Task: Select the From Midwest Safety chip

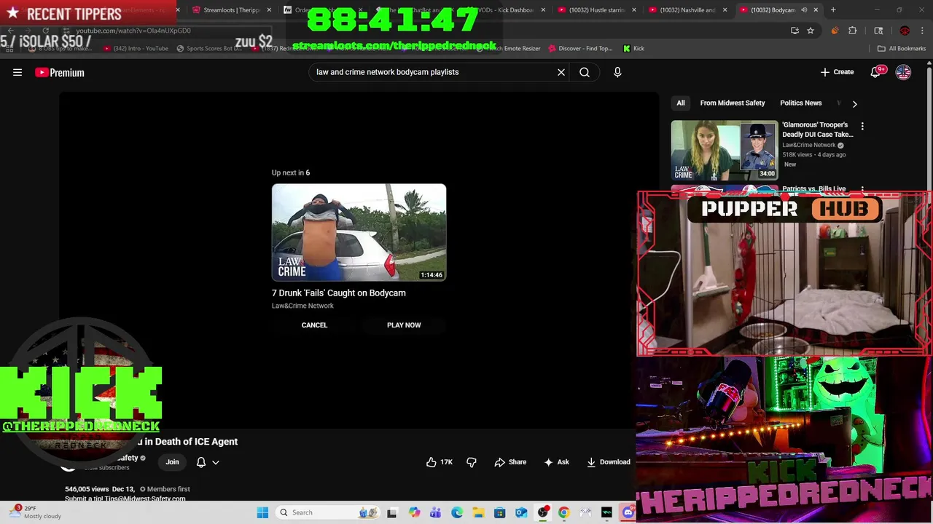Action: (733, 103)
